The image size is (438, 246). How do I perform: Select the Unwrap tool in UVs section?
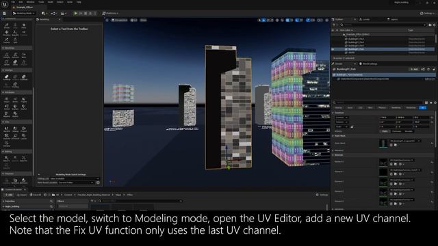click(15, 129)
